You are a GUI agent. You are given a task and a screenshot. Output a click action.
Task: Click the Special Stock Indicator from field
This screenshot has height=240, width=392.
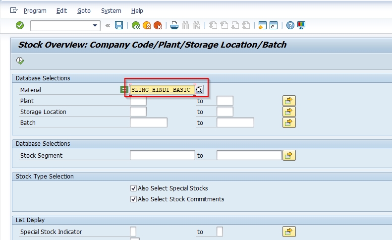133,232
